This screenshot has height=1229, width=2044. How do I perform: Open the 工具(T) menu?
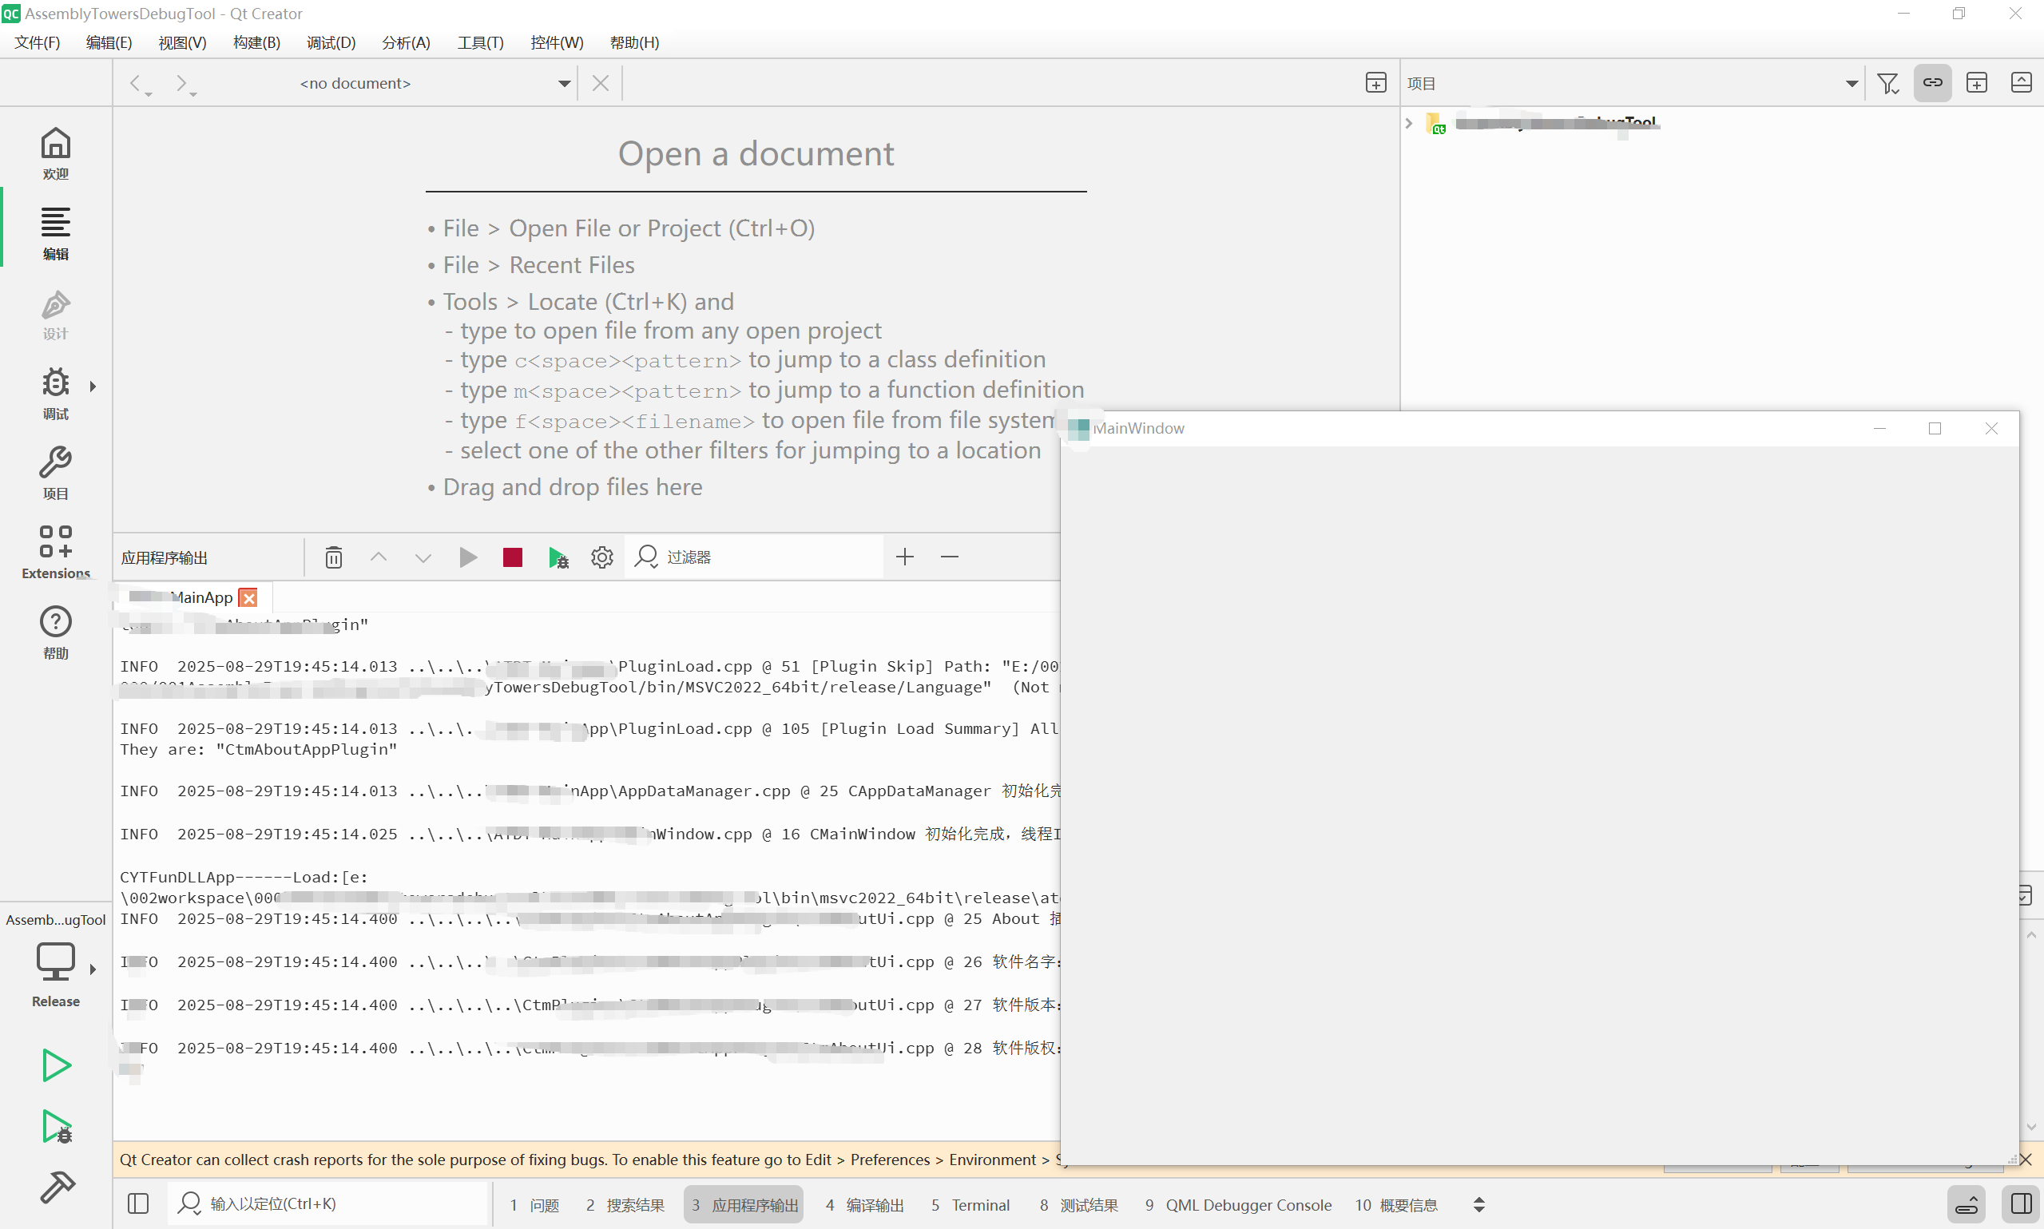480,42
